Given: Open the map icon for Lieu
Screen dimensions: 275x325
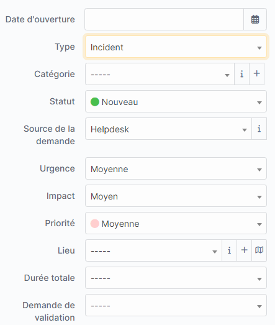Looking at the screenshot, I should [259, 250].
